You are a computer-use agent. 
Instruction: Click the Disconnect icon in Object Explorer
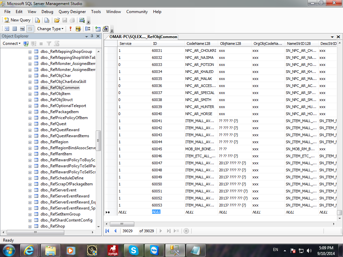coord(33,44)
